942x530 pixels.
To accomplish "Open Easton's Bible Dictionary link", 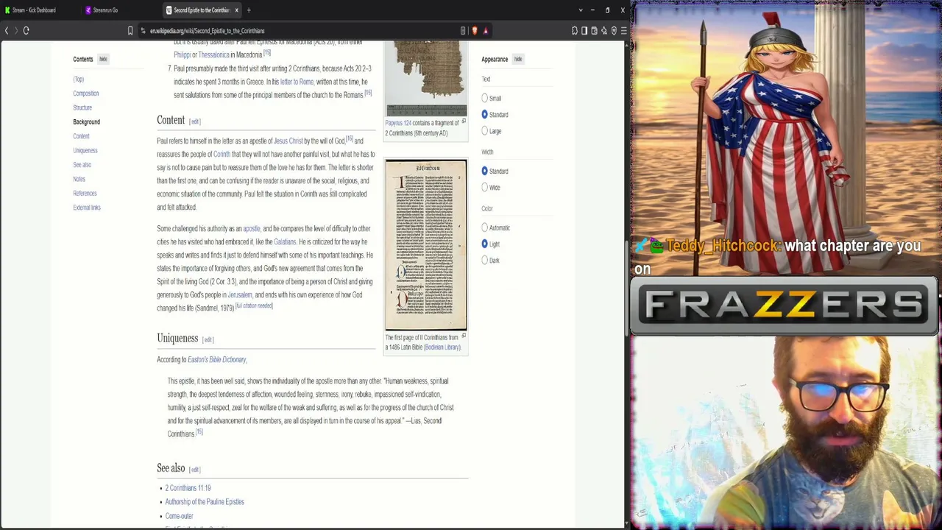I will coord(216,359).
